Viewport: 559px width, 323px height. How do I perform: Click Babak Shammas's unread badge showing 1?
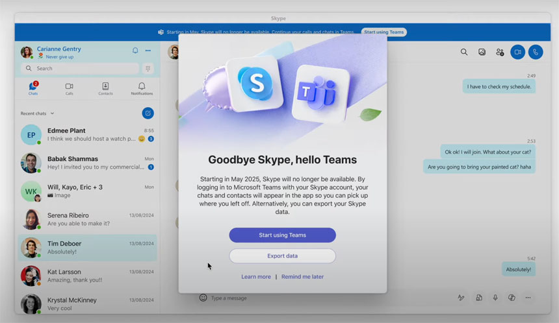(151, 167)
